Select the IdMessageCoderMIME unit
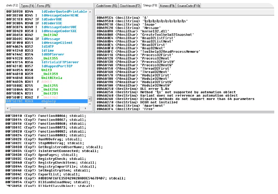 pos(47,15)
